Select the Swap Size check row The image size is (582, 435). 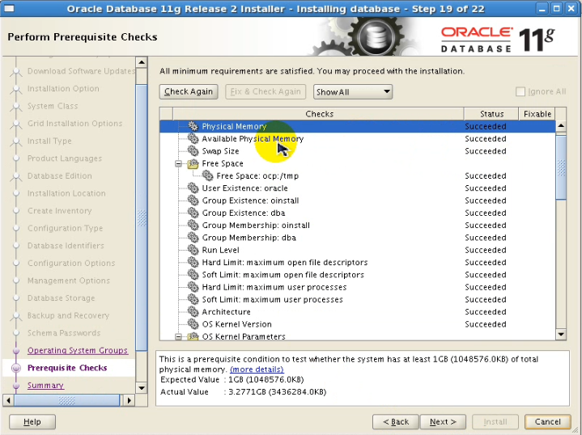click(x=358, y=151)
